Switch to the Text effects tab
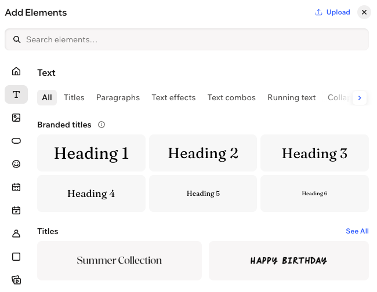This screenshot has height=292, width=377. 173,97
